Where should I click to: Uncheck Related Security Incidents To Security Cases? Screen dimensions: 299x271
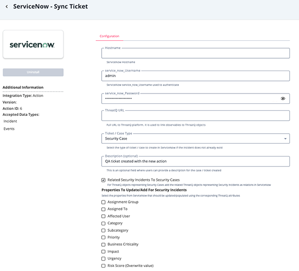coord(103,180)
